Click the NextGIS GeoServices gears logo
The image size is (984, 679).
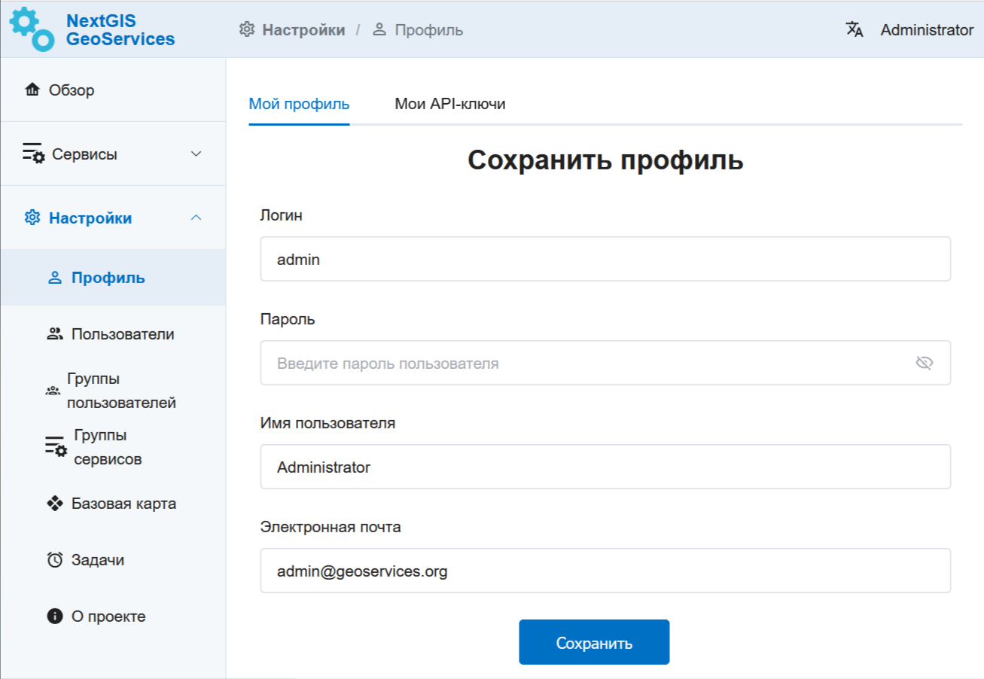point(32,29)
